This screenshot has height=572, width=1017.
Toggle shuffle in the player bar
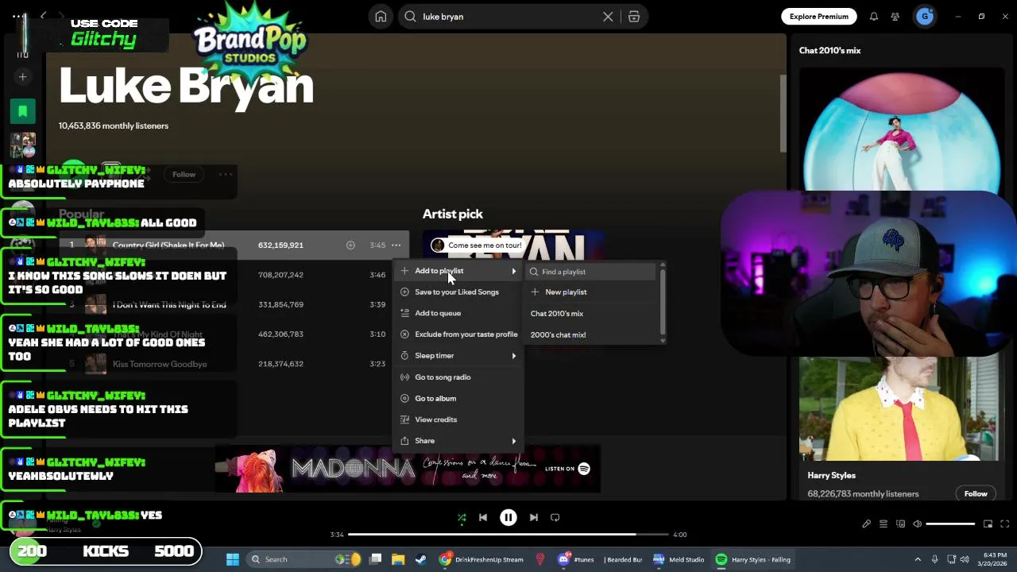[462, 517]
